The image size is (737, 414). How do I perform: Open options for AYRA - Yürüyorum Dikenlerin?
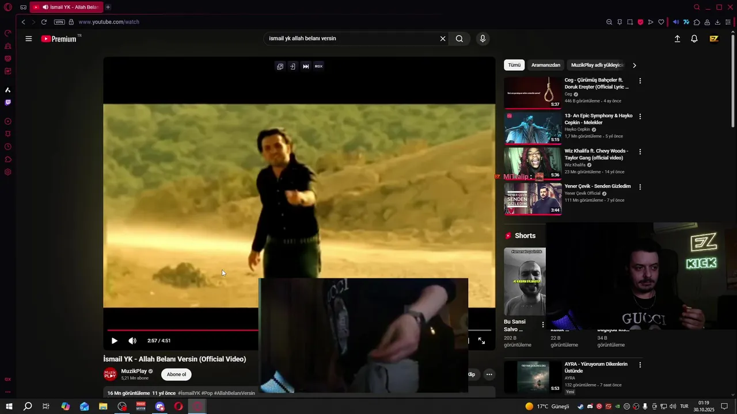pyautogui.click(x=640, y=365)
